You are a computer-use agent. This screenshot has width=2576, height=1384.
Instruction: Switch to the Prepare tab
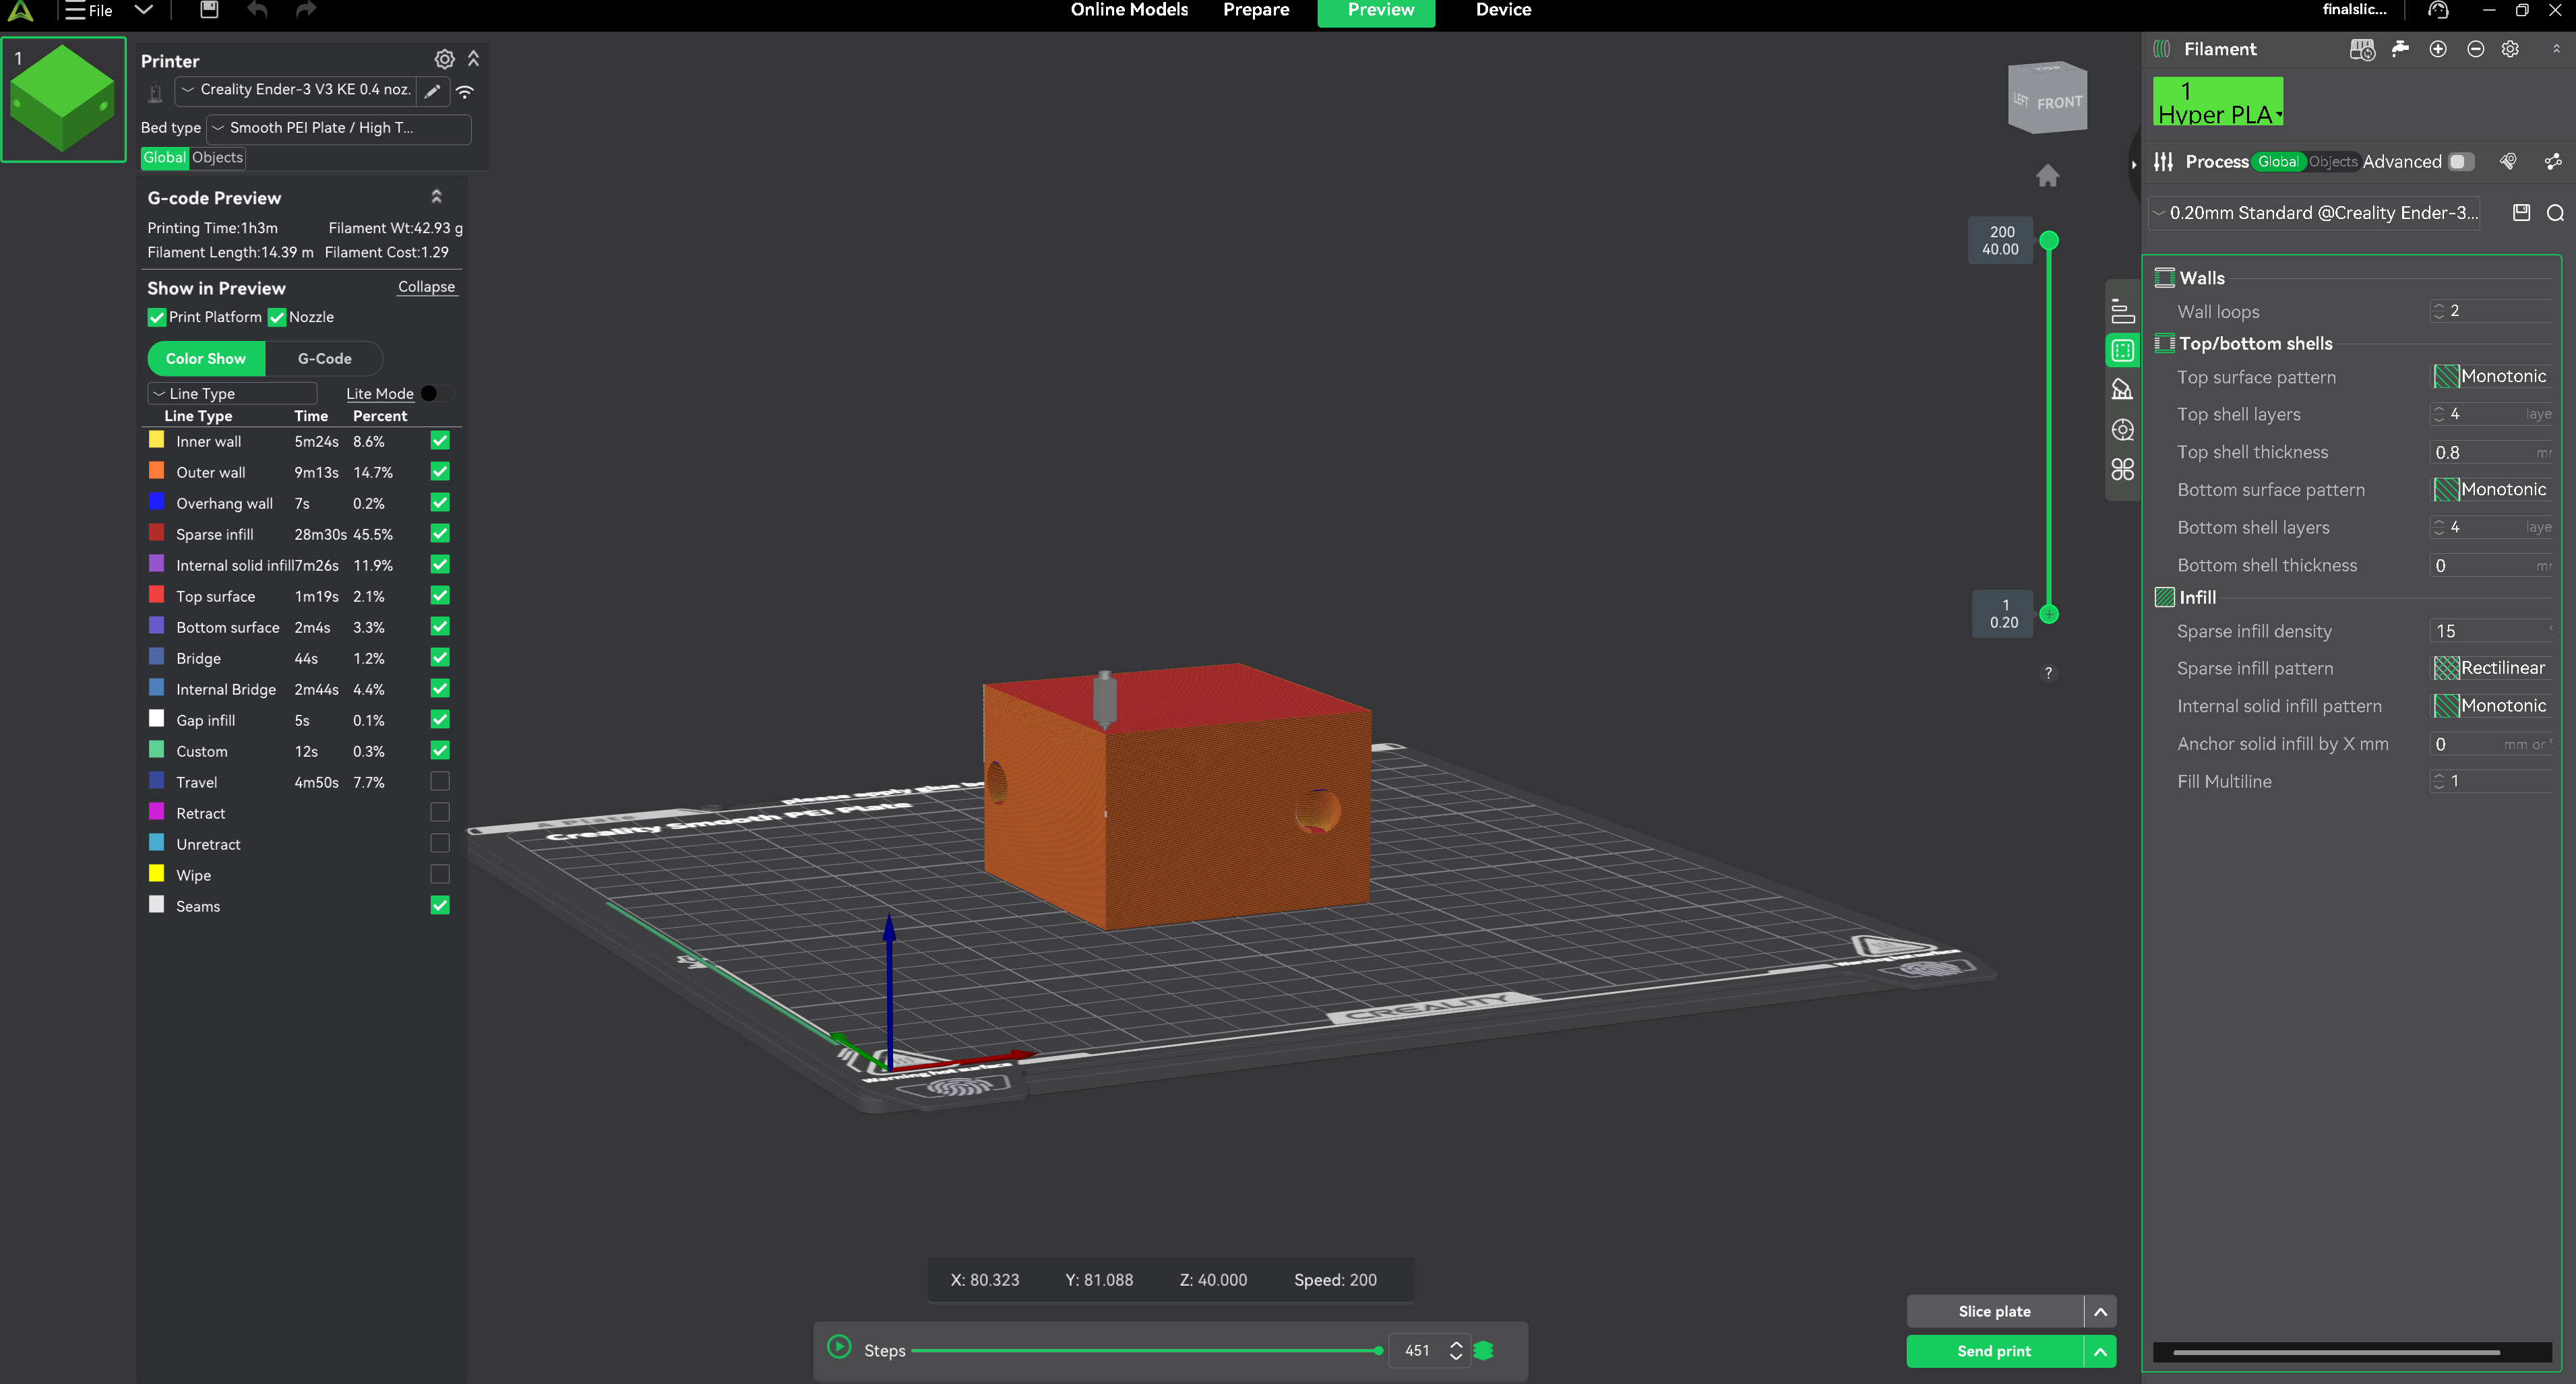point(1255,10)
